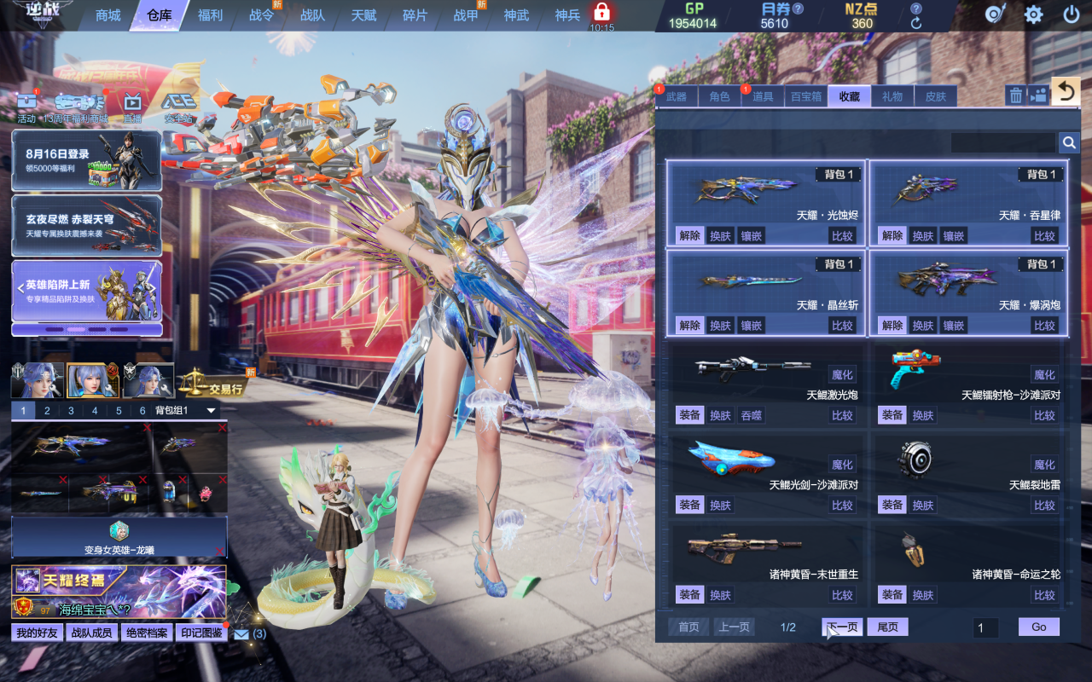Open the 商城 menu in top navigation
1092x682 pixels.
click(x=107, y=15)
